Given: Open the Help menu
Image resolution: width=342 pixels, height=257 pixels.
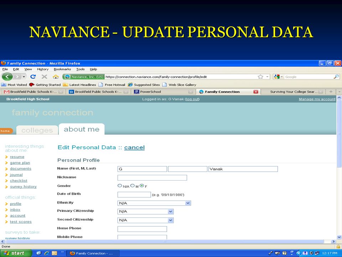Looking at the screenshot, I should (93, 69).
